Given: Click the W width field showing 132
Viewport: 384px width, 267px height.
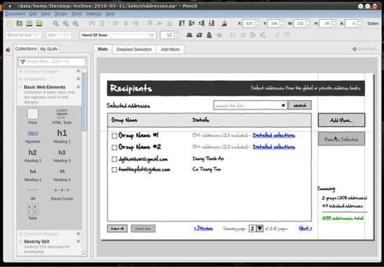Looking at the screenshot, I should (300, 24).
